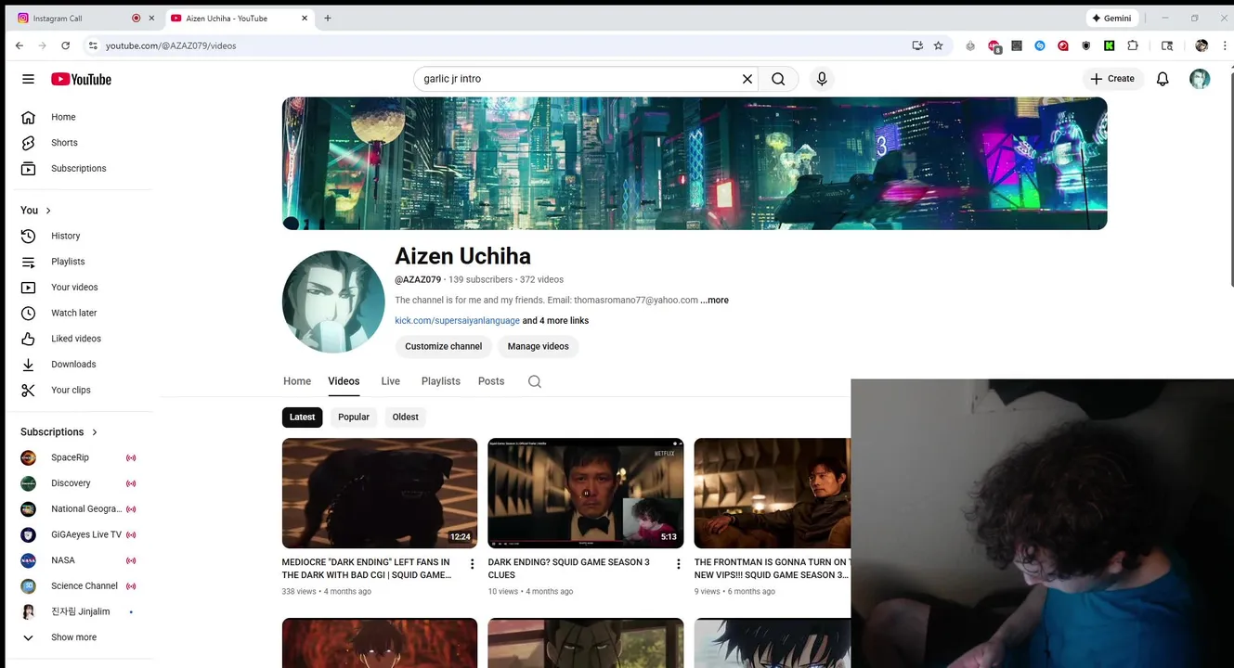This screenshot has width=1234, height=668.
Task: Play the 12:24 MEDIOCRE DARK ENDING thumbnail
Action: 380,493
